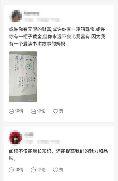This screenshot has width=118, height=181.
Task: Like the first post with heart icon
Action: pos(55,111)
